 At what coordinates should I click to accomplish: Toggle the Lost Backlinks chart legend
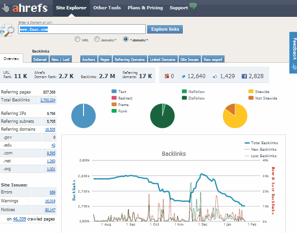click(261, 156)
